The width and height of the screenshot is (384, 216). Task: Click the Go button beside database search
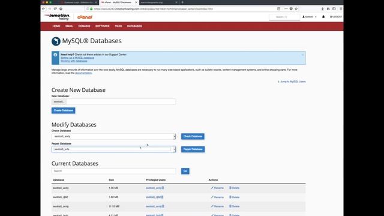pos(185,171)
